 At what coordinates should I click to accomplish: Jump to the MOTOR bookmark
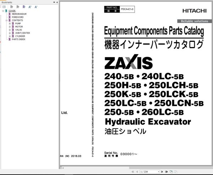tap(19, 27)
